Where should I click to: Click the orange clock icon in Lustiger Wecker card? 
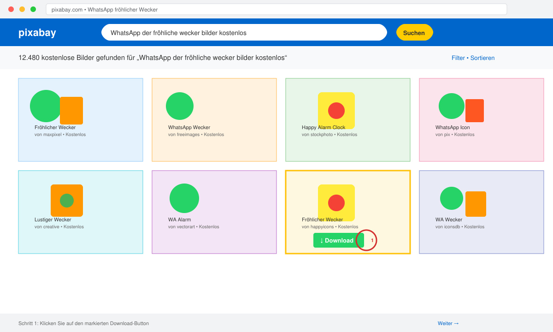67,201
